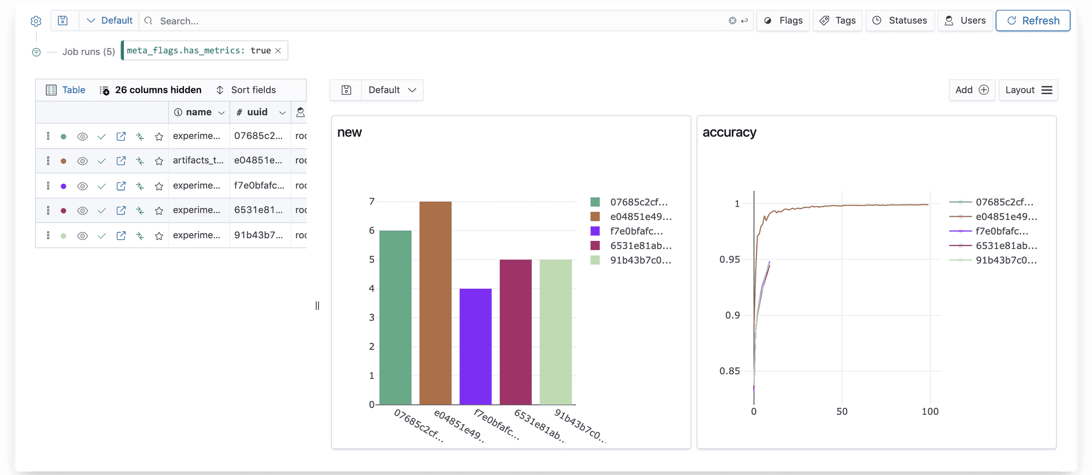The width and height of the screenshot is (1092, 475).
Task: Open the Default view dropdown in the charts panel
Action: 392,90
